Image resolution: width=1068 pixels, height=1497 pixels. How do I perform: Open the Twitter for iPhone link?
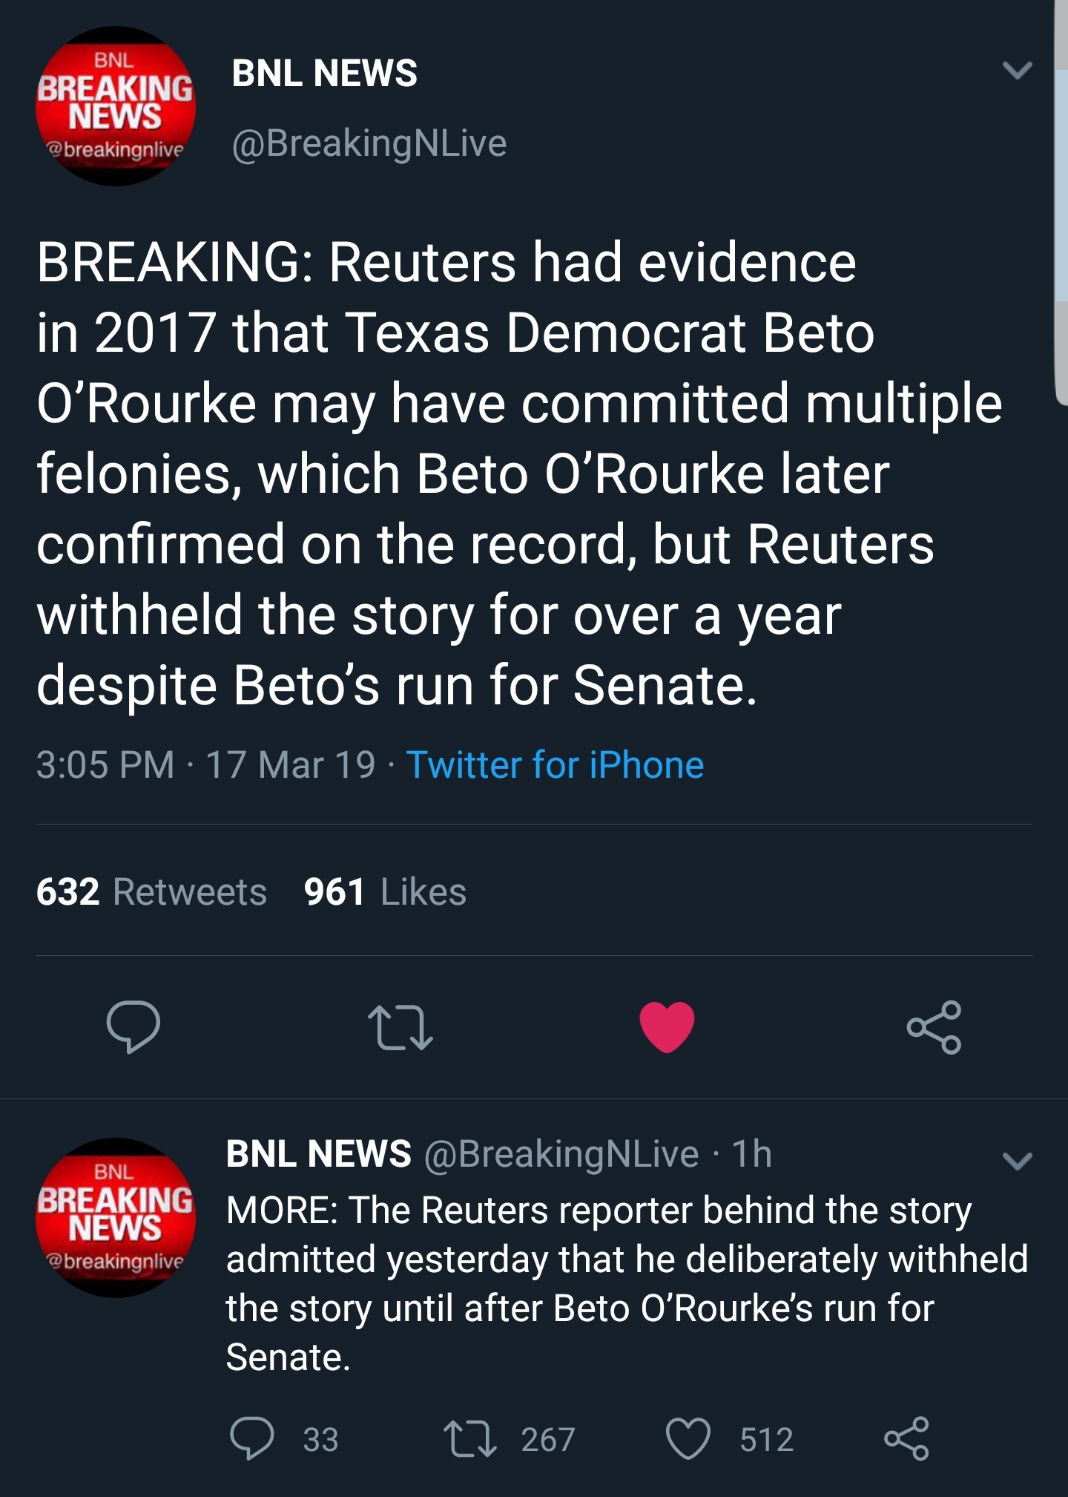click(555, 764)
